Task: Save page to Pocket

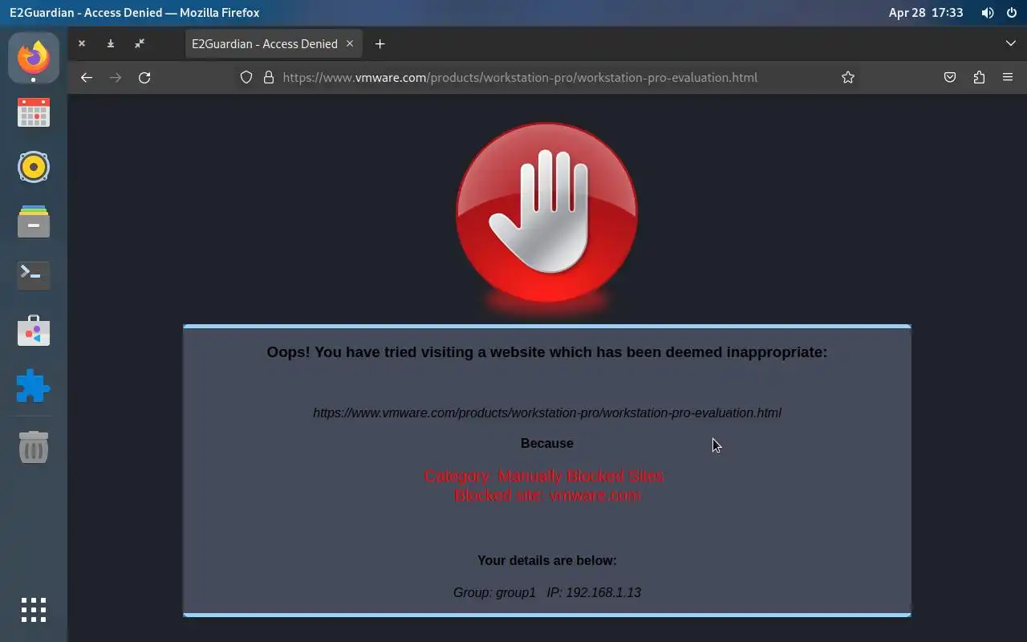Action: point(950,77)
